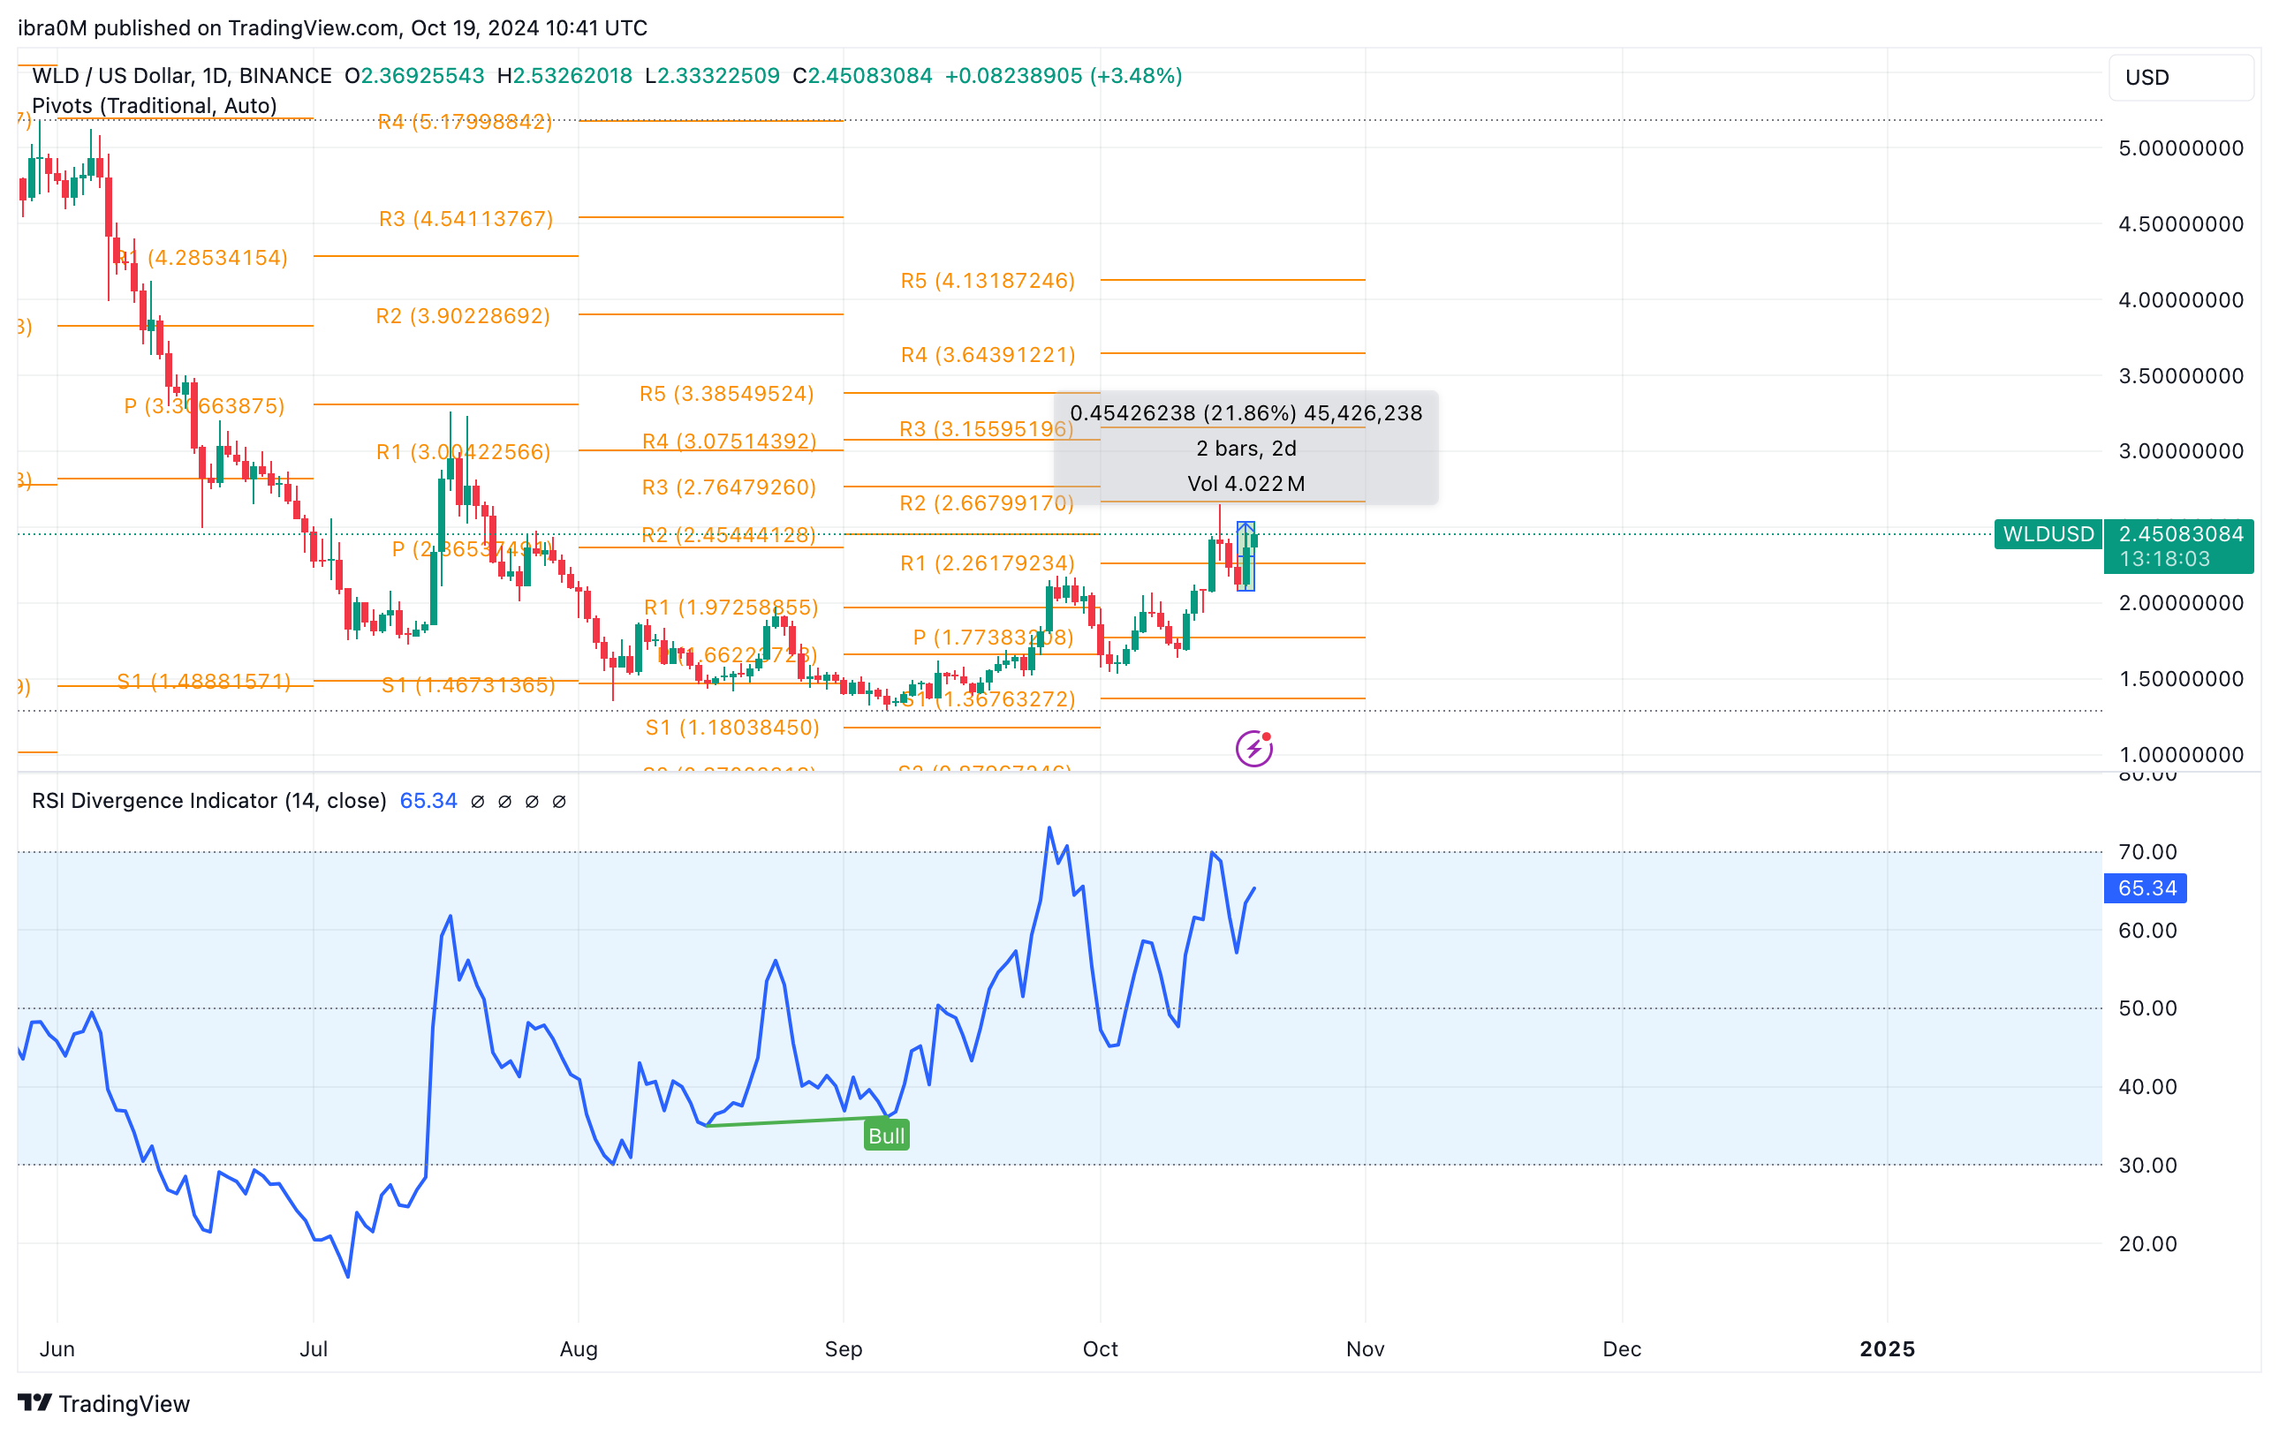Click the open value O2.36925543

point(414,76)
